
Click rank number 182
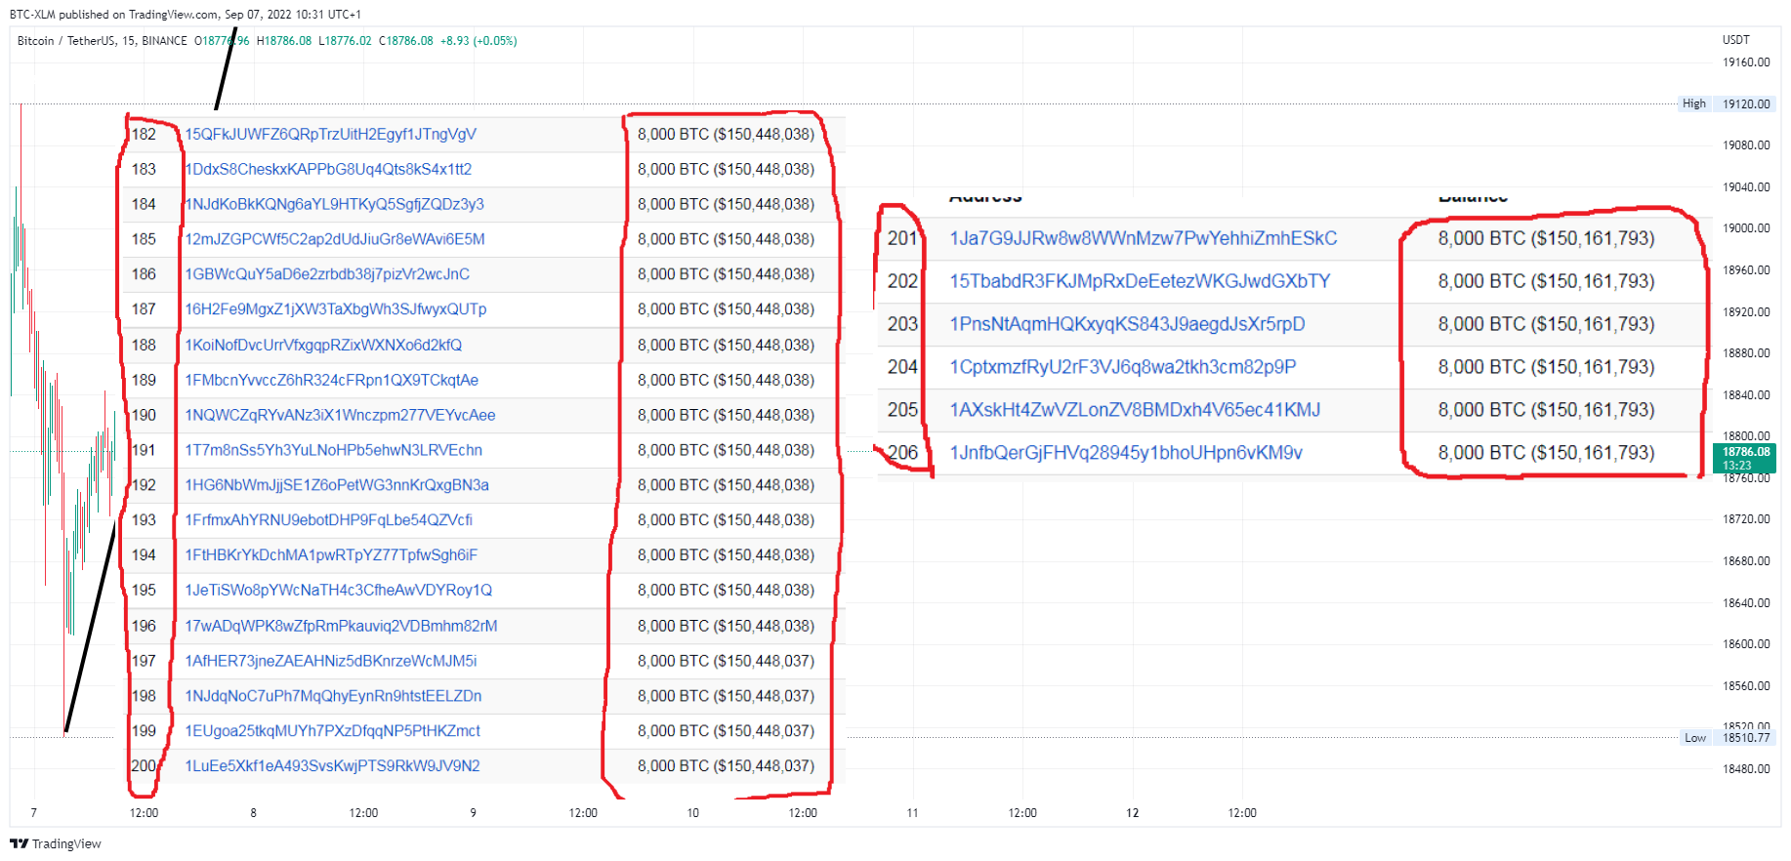tap(144, 134)
